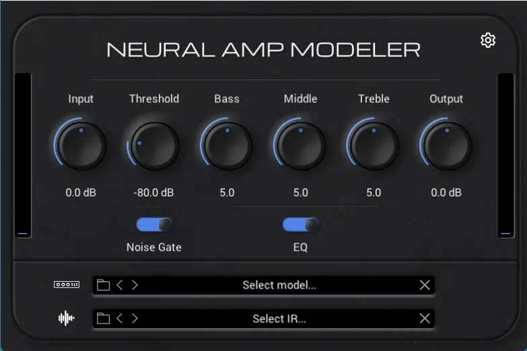
Task: Open folder to browse for model file
Action: pyautogui.click(x=103, y=285)
